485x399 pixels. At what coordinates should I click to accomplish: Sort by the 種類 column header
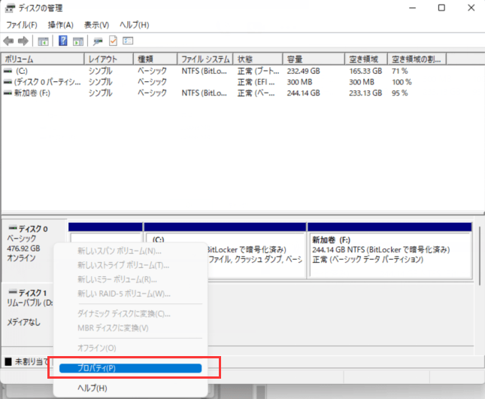pyautogui.click(x=155, y=59)
